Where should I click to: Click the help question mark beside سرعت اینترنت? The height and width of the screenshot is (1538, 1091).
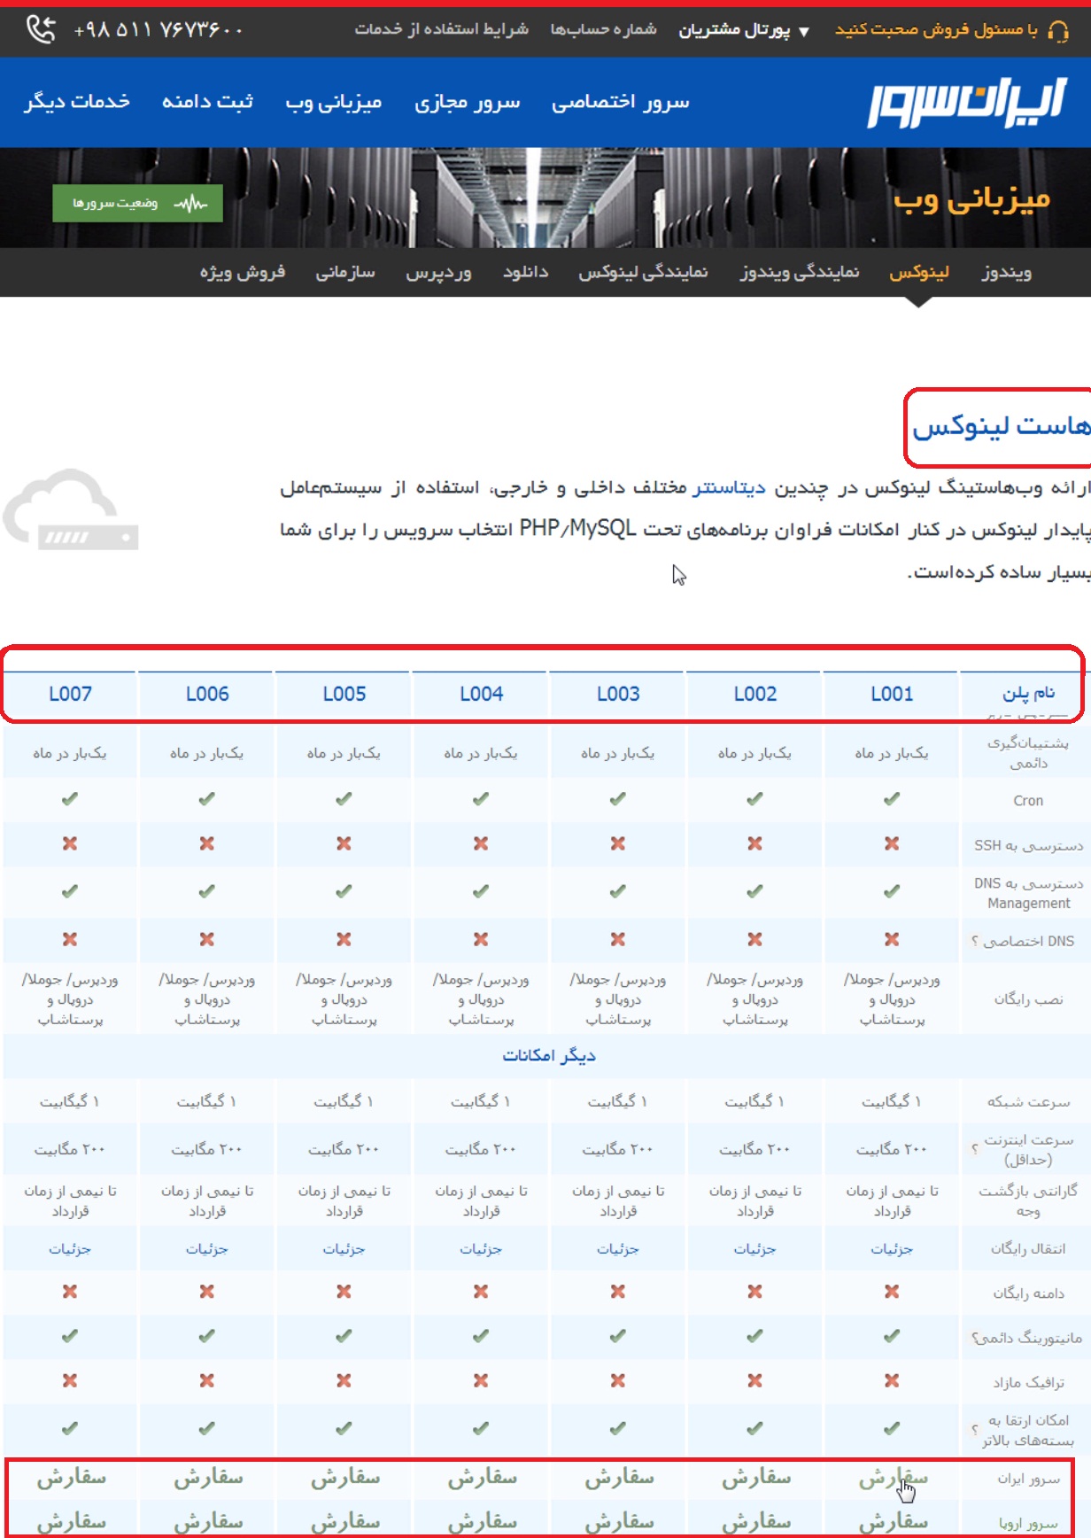(975, 1149)
